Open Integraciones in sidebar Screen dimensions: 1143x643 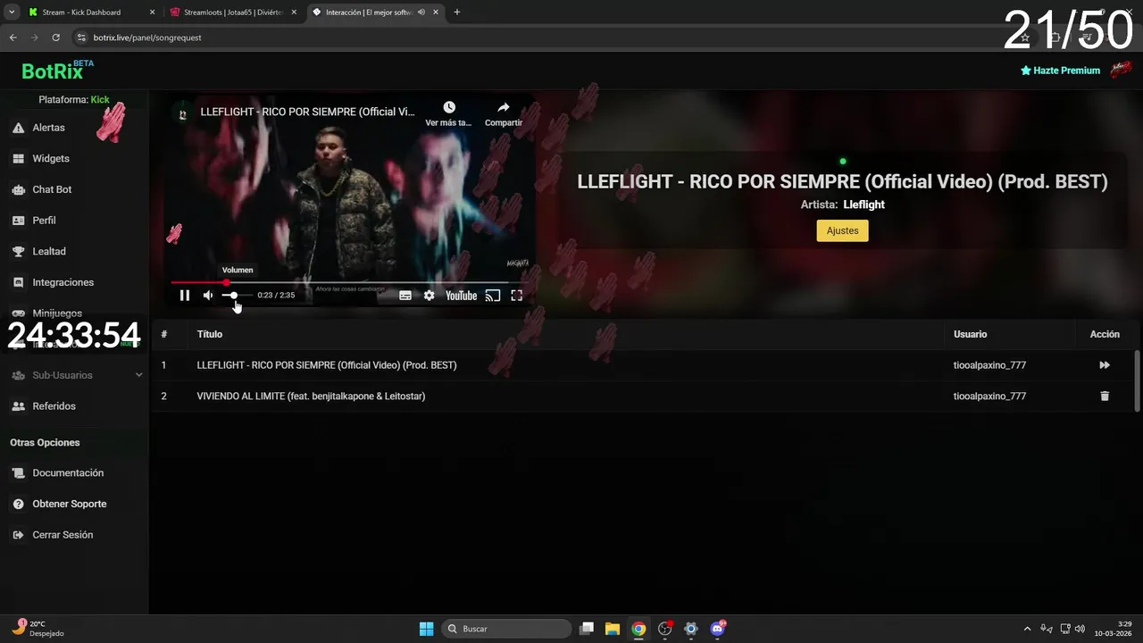coord(63,282)
